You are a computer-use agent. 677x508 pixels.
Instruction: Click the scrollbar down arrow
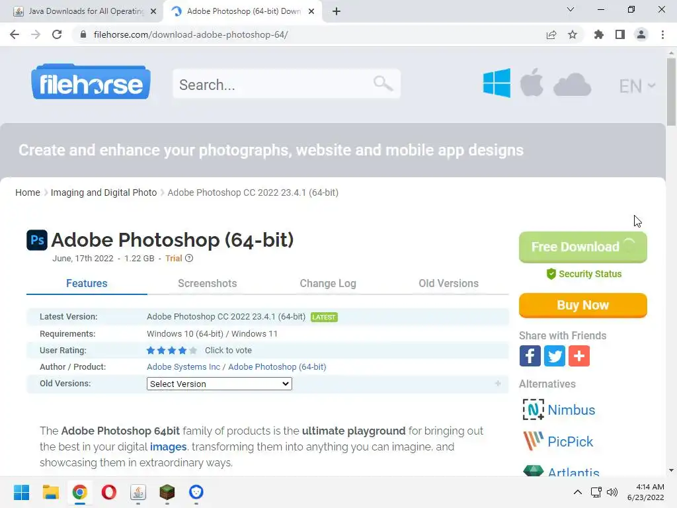(x=671, y=470)
